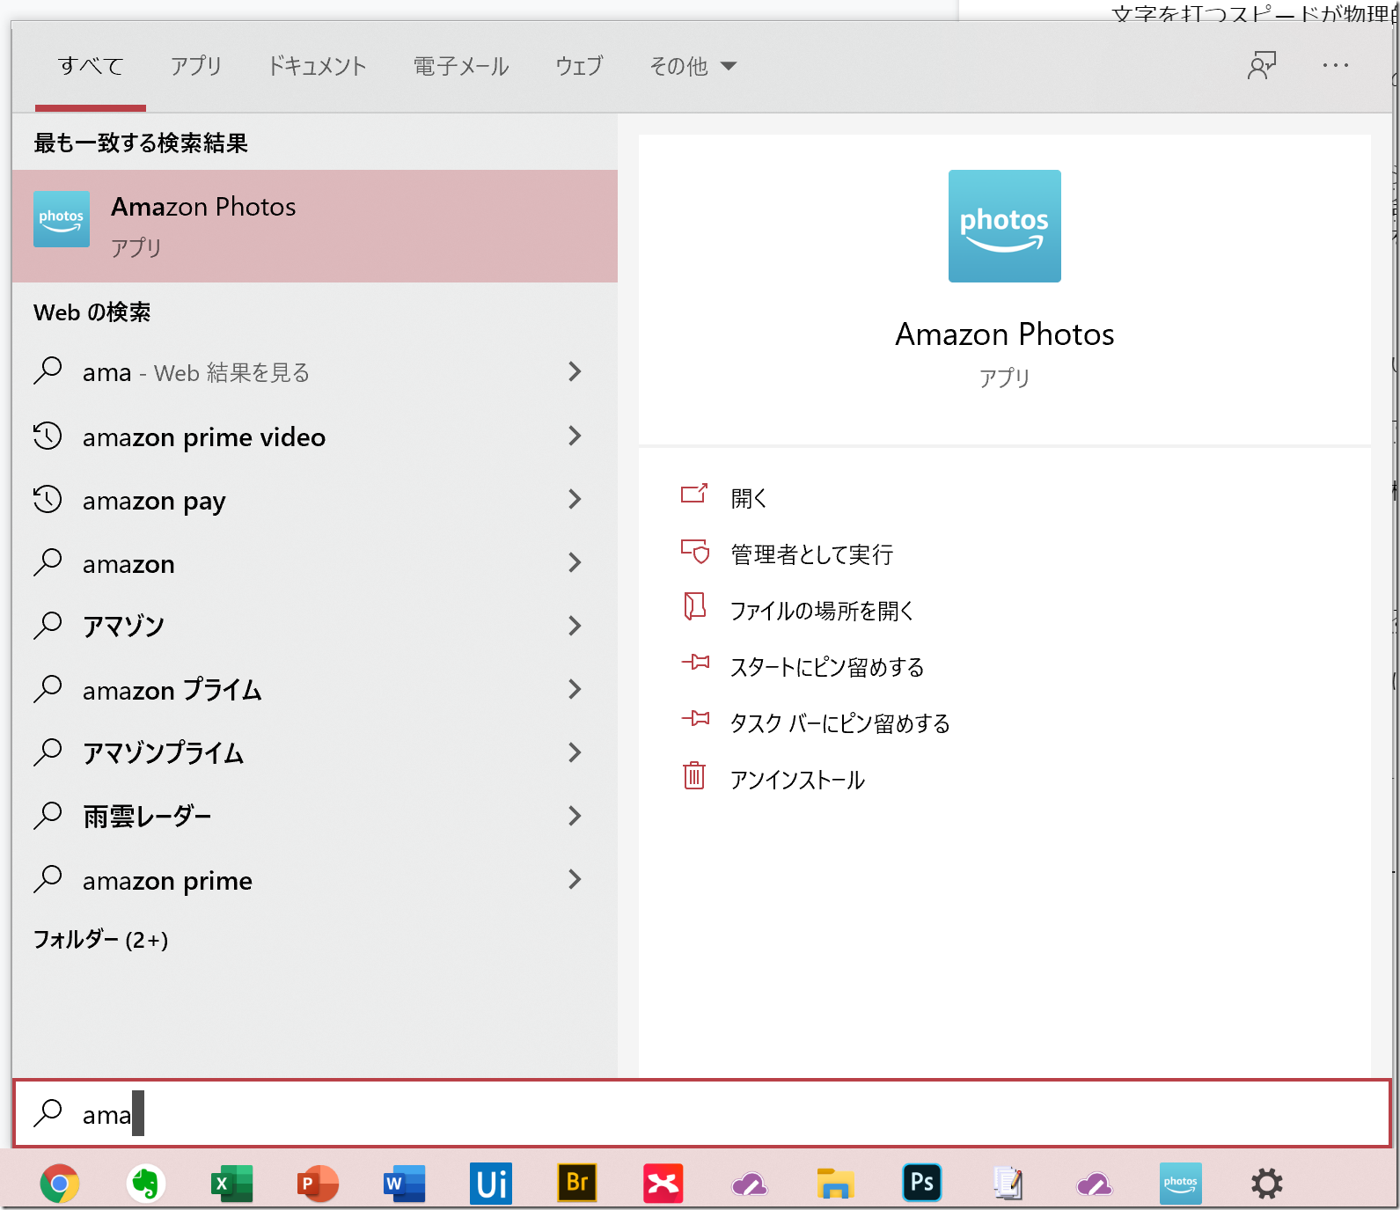The image size is (1400, 1210).
Task: Switch to the ドキュメント tab
Action: (317, 66)
